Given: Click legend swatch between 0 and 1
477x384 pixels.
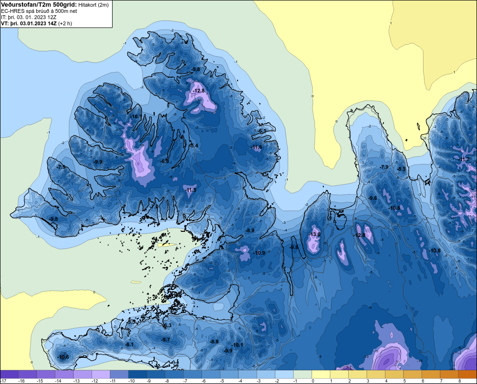Looking at the screenshot, I should click(321, 374).
